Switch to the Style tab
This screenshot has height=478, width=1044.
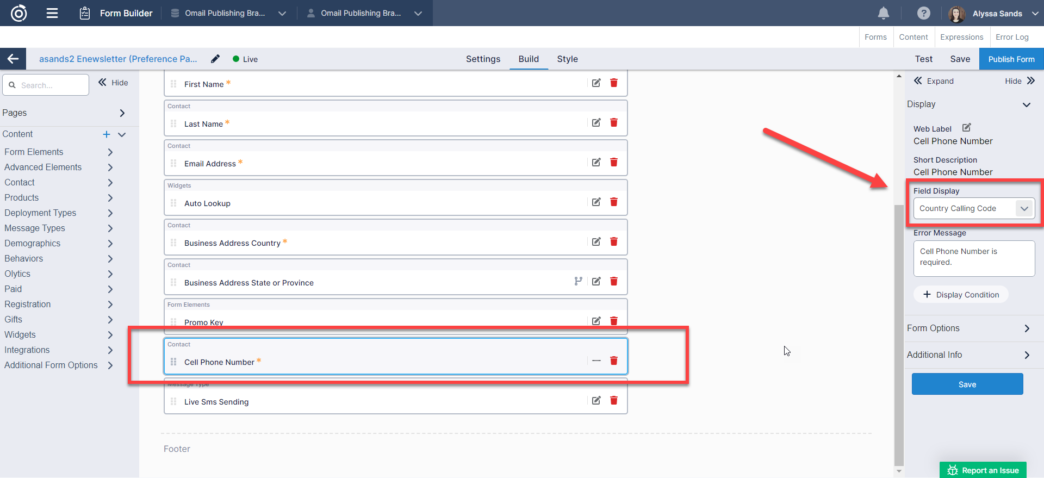click(x=567, y=59)
